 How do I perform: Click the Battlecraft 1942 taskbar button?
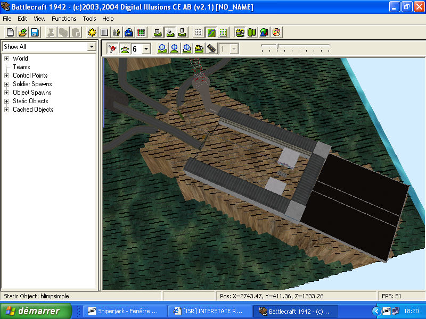click(x=296, y=311)
